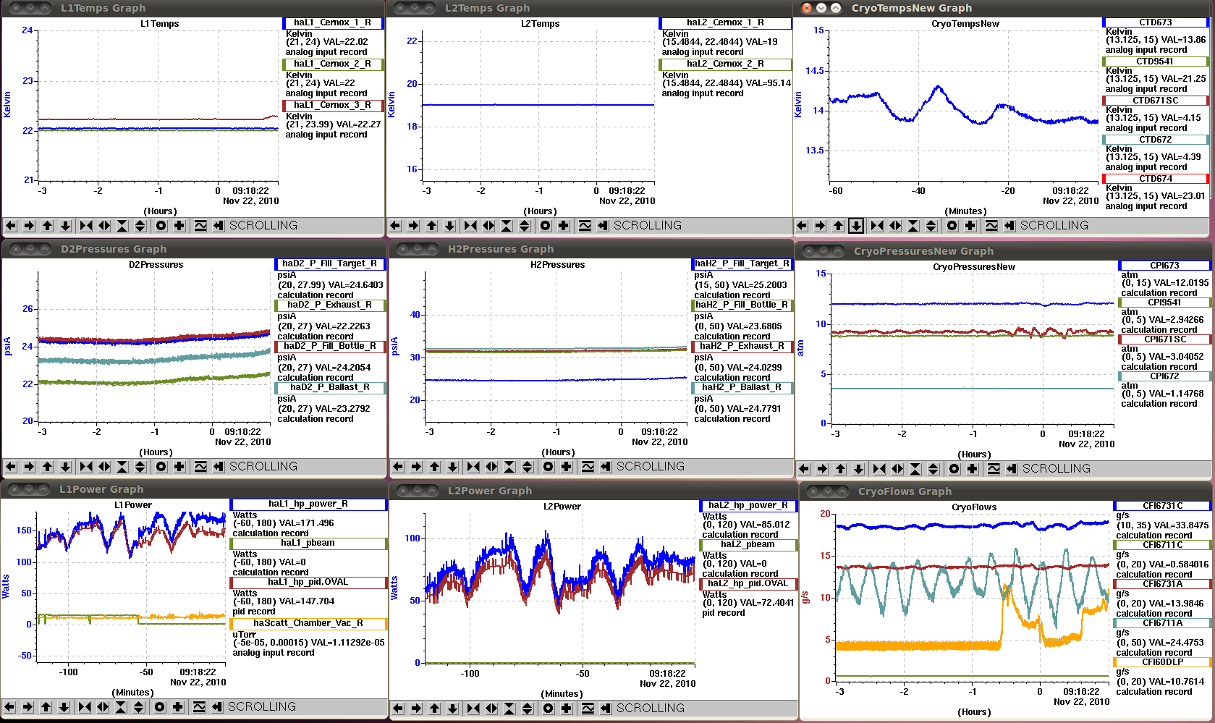Toggle scroll-mode icon in L1Power Graph toolbar

(217, 707)
